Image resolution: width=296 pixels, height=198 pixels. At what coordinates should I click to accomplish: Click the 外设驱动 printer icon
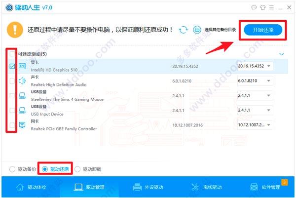pyautogui.click(x=137, y=187)
